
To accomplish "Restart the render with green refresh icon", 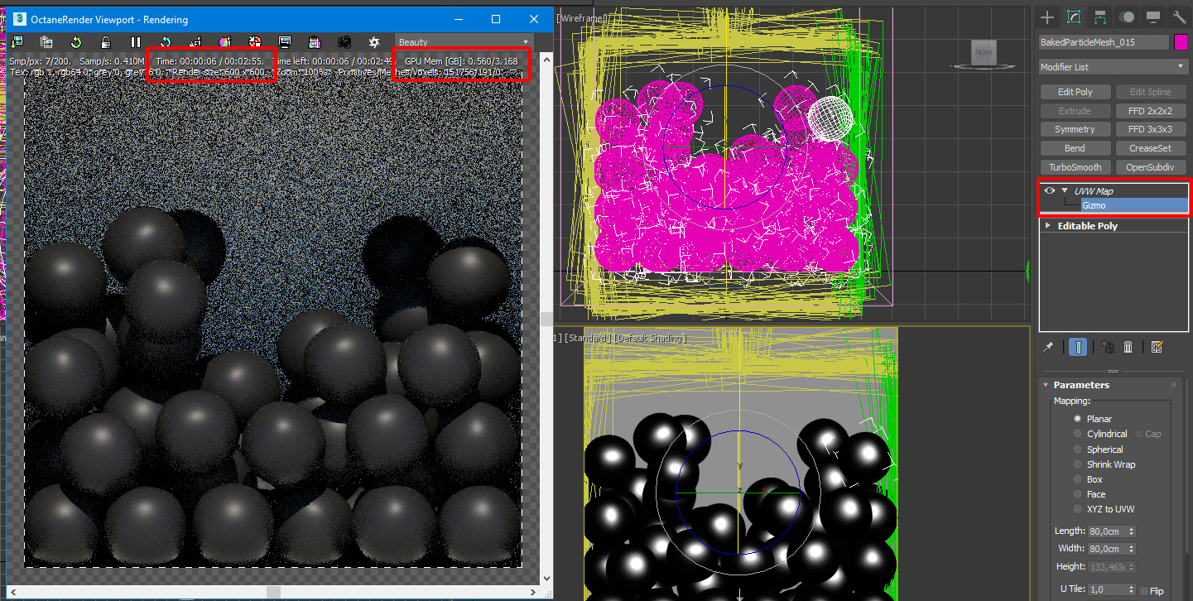I will (x=76, y=42).
